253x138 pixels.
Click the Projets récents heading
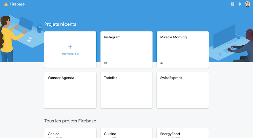coord(60,24)
